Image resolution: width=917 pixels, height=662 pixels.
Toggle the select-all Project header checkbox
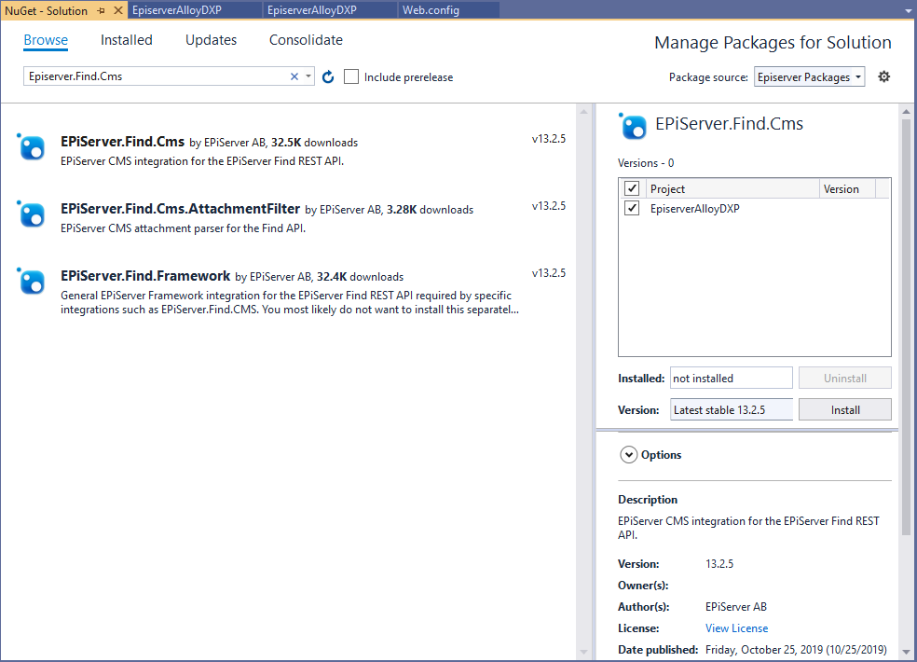[x=632, y=188]
